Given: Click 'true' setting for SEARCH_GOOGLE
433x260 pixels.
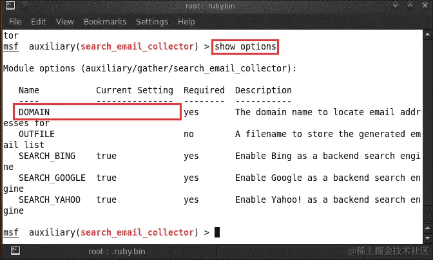Looking at the screenshot, I should tap(106, 178).
